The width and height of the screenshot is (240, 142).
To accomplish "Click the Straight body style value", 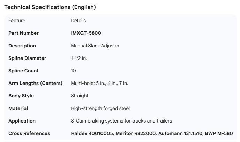I will [x=80, y=96].
